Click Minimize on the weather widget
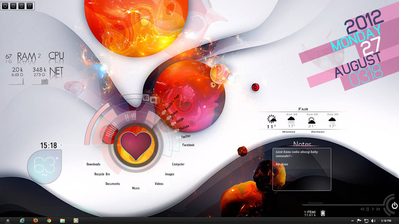The height and width of the screenshot is (224, 399). click(289, 132)
